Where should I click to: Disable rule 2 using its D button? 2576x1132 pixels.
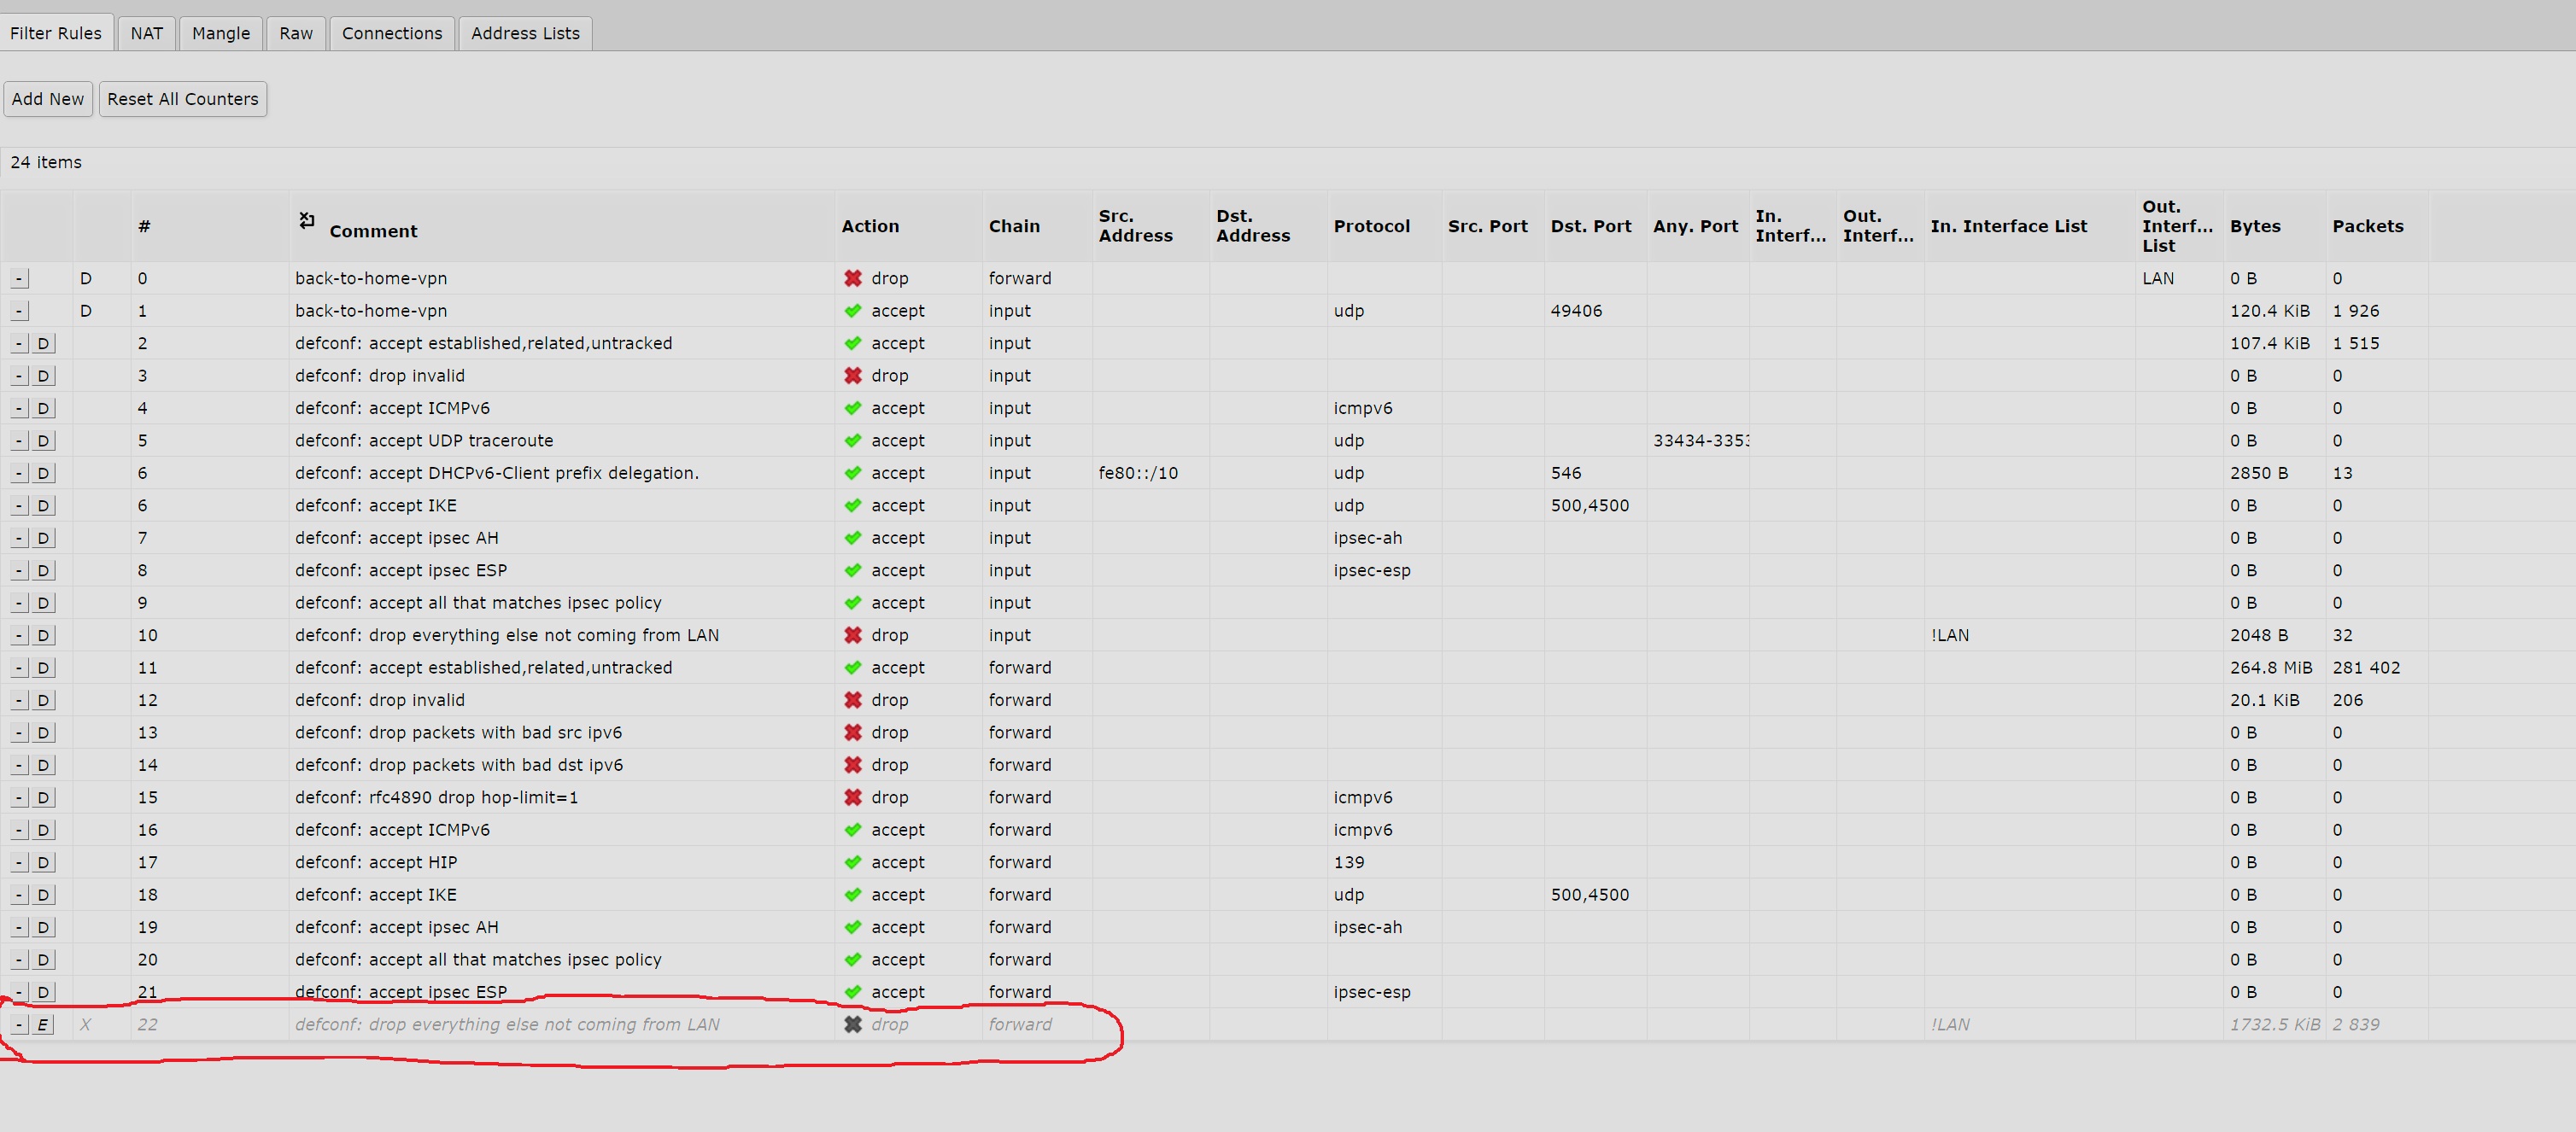click(x=42, y=344)
